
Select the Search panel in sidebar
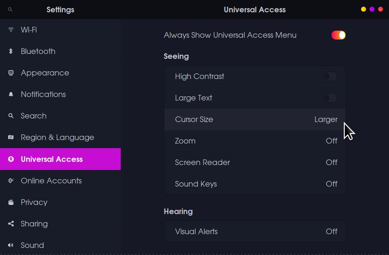tap(34, 116)
